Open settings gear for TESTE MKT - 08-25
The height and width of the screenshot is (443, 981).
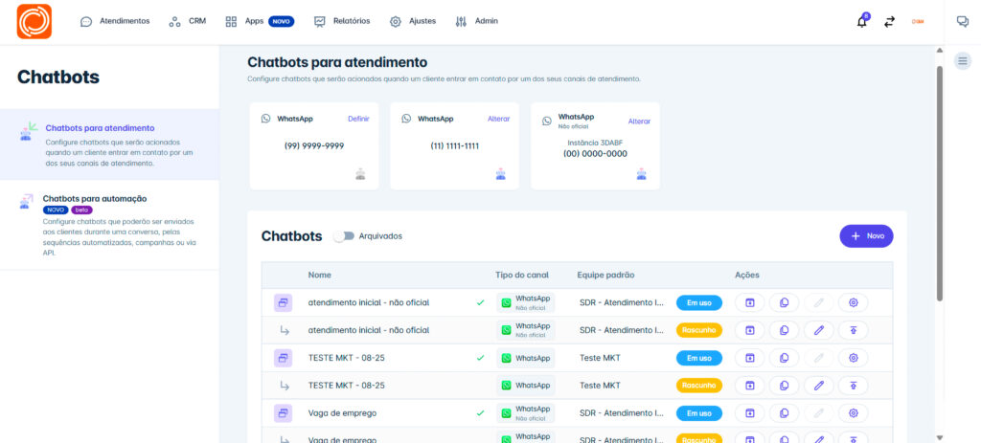(853, 358)
